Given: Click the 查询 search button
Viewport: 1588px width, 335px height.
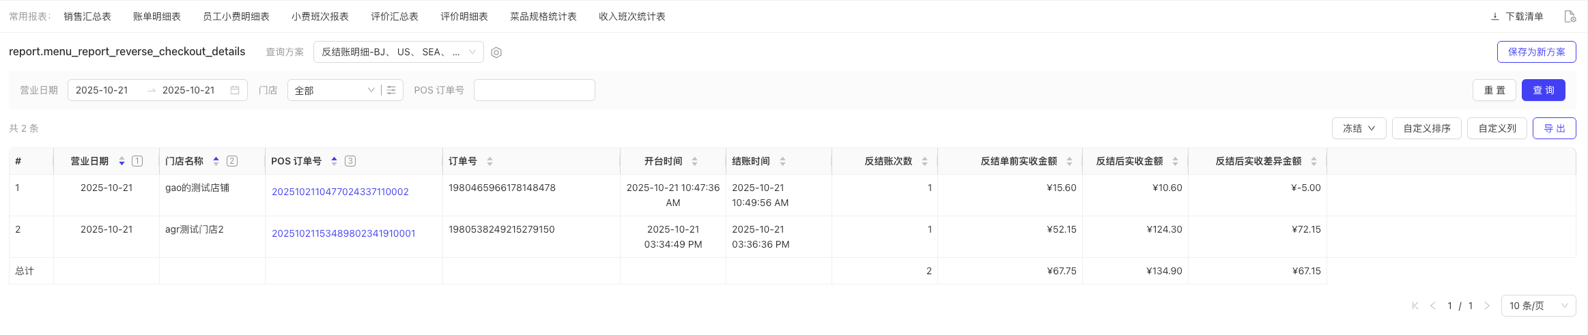Looking at the screenshot, I should (x=1543, y=90).
